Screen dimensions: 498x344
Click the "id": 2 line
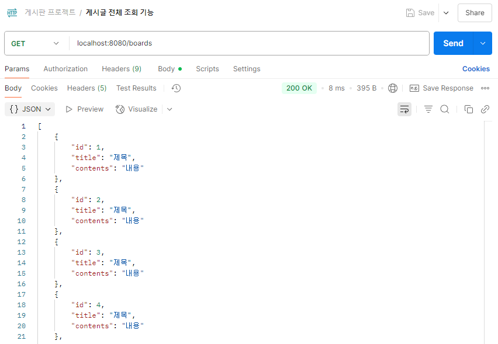point(88,200)
